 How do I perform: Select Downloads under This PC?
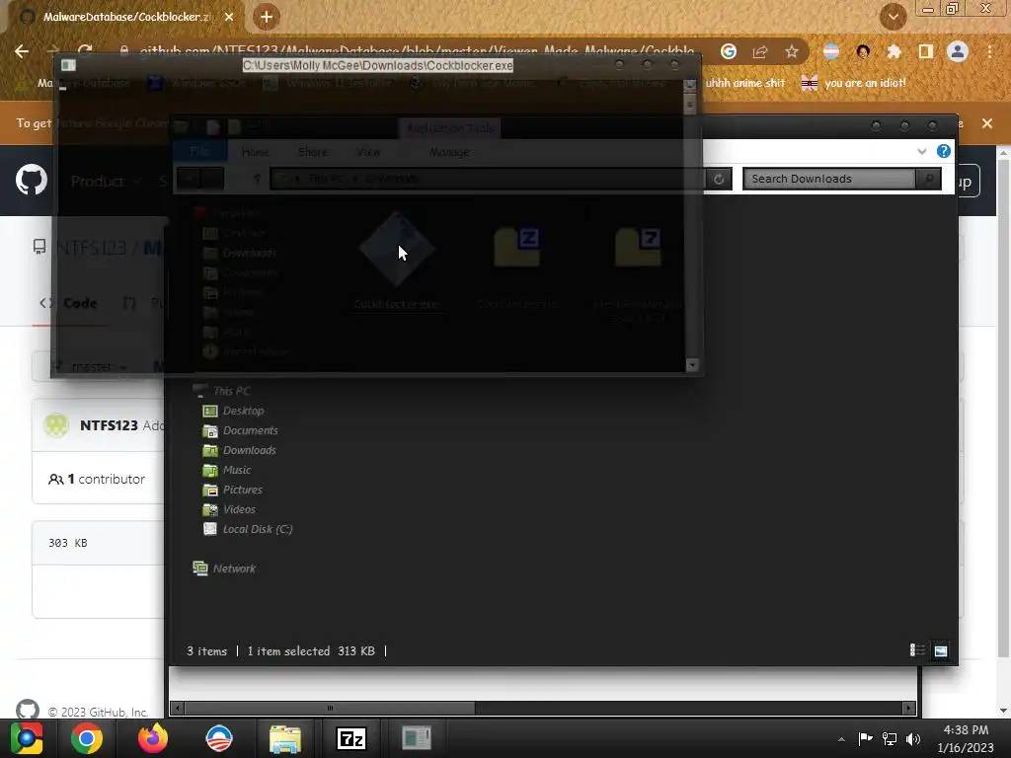[240, 450]
